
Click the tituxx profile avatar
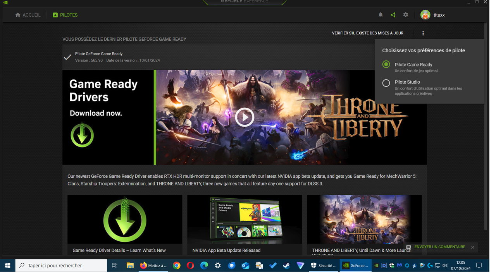pyautogui.click(x=425, y=15)
